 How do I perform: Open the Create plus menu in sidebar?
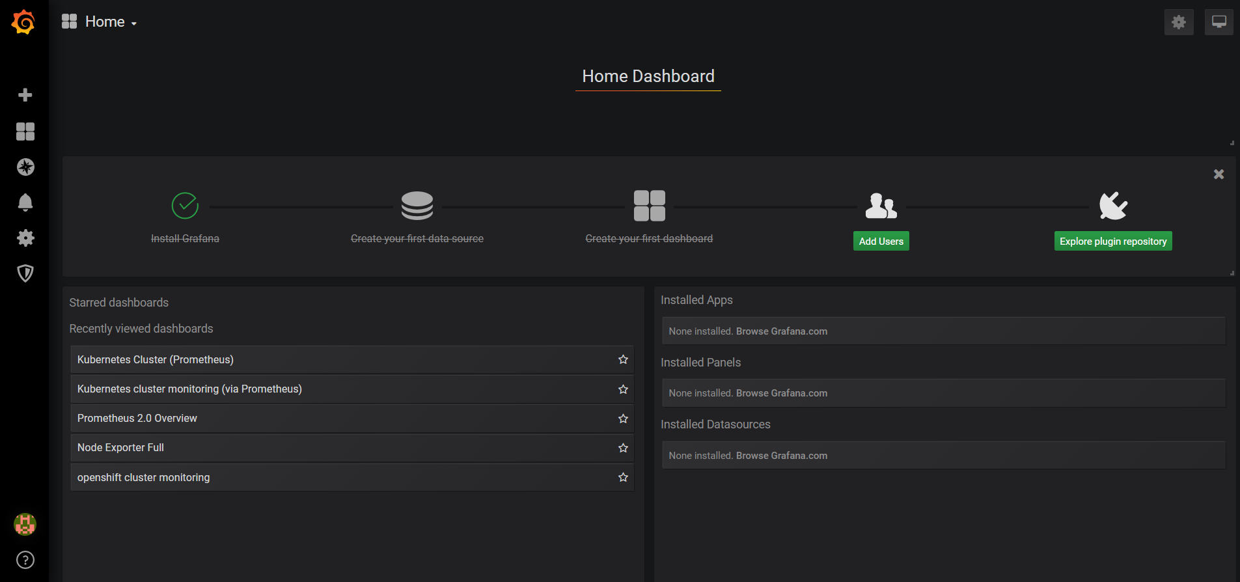tap(25, 95)
